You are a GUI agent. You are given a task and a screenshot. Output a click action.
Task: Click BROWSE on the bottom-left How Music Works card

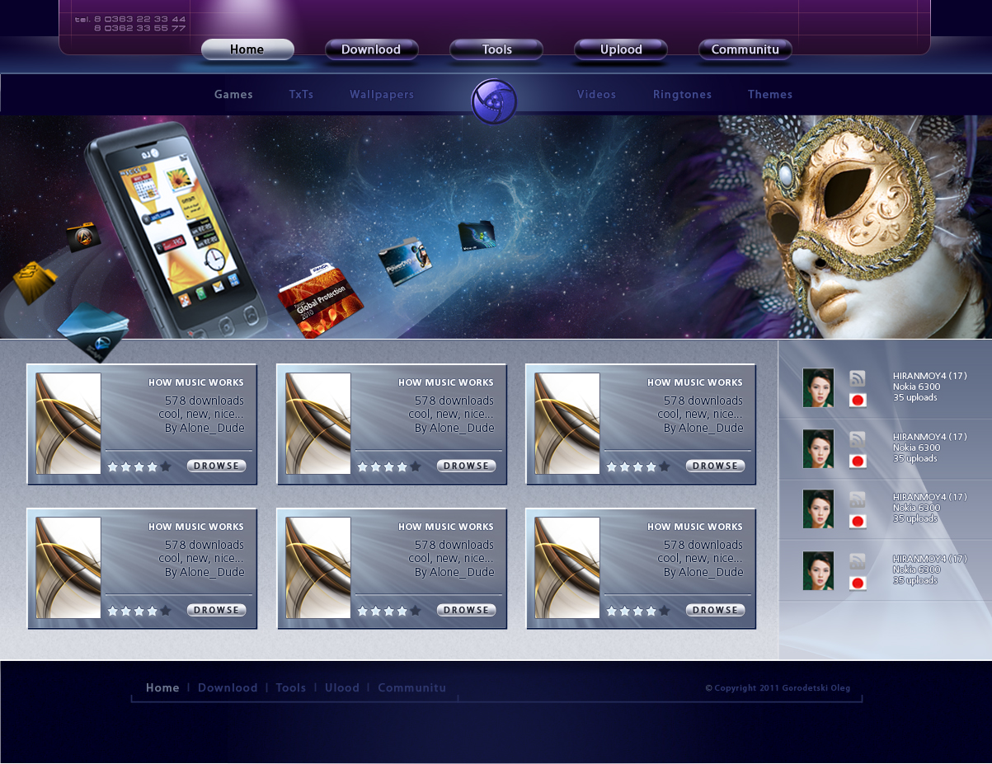tap(217, 610)
